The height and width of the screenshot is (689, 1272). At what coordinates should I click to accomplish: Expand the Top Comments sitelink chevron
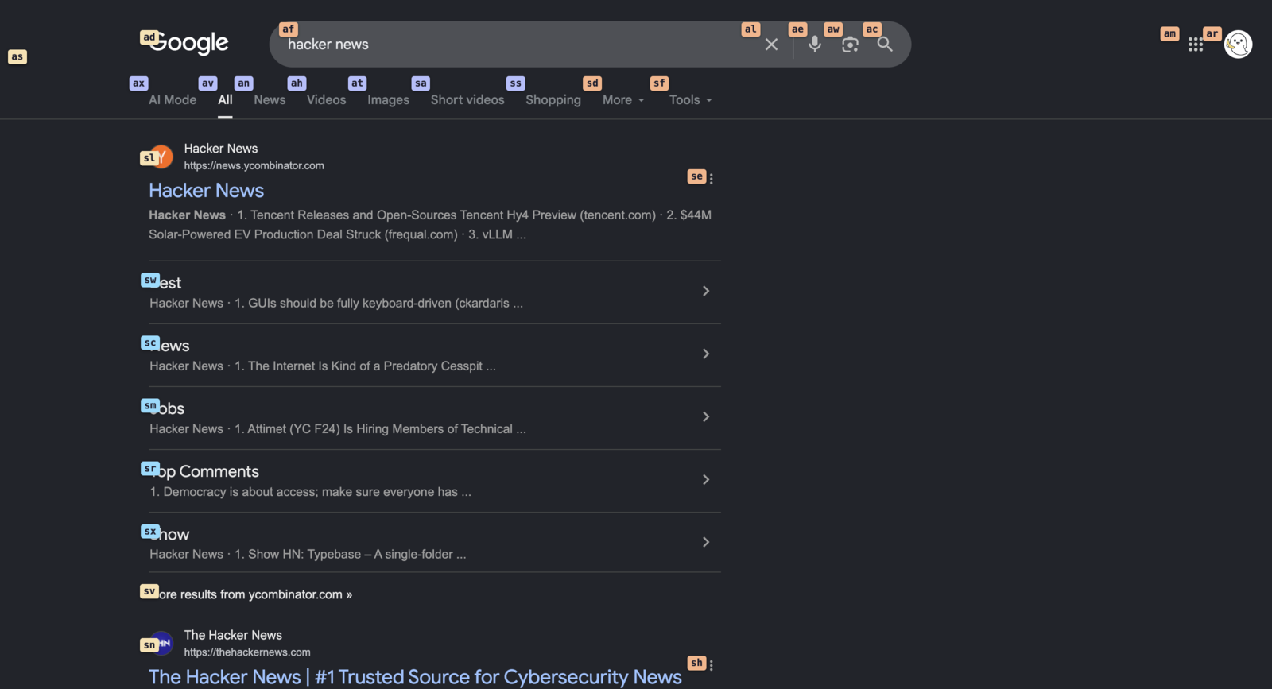point(705,479)
